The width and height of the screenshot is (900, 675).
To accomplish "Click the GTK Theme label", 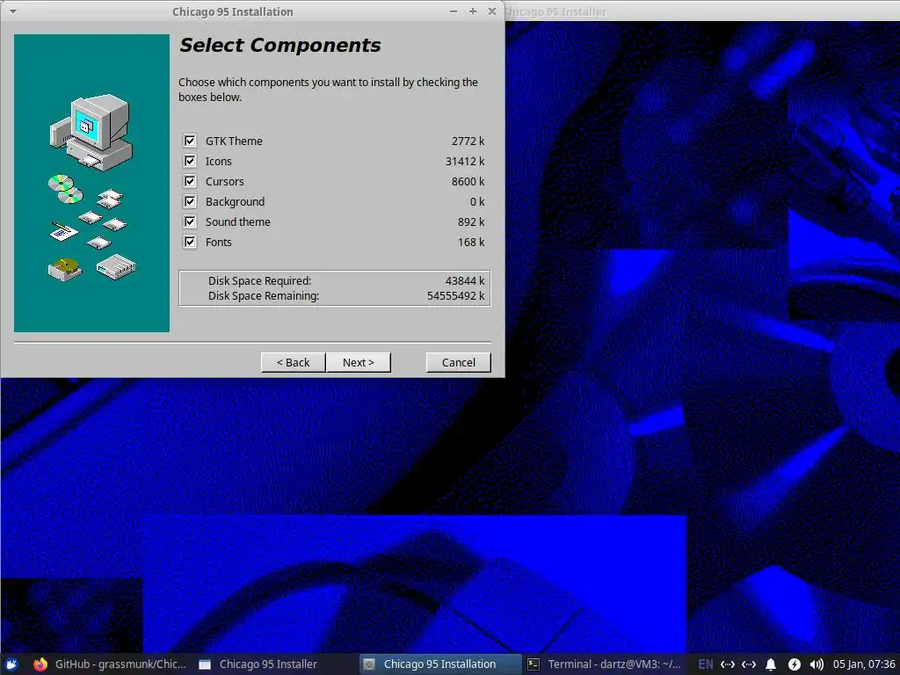I will tap(234, 141).
